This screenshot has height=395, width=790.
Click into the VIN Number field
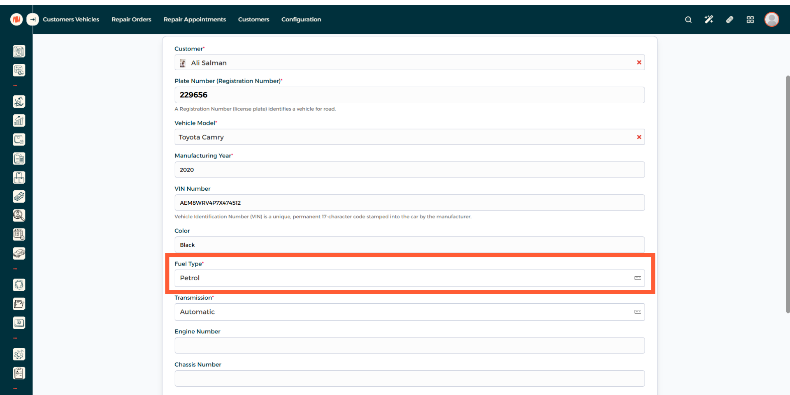409,203
